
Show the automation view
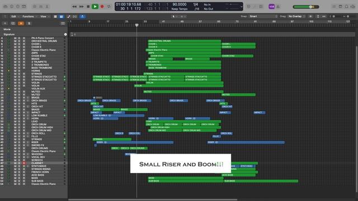[69, 16]
